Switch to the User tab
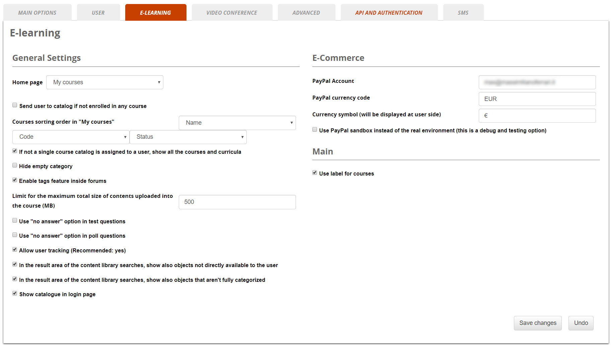 [98, 12]
